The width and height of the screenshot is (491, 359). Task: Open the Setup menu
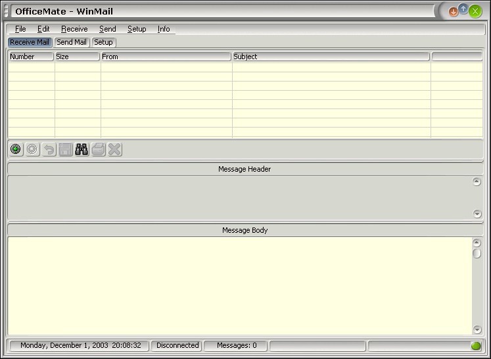(137, 29)
